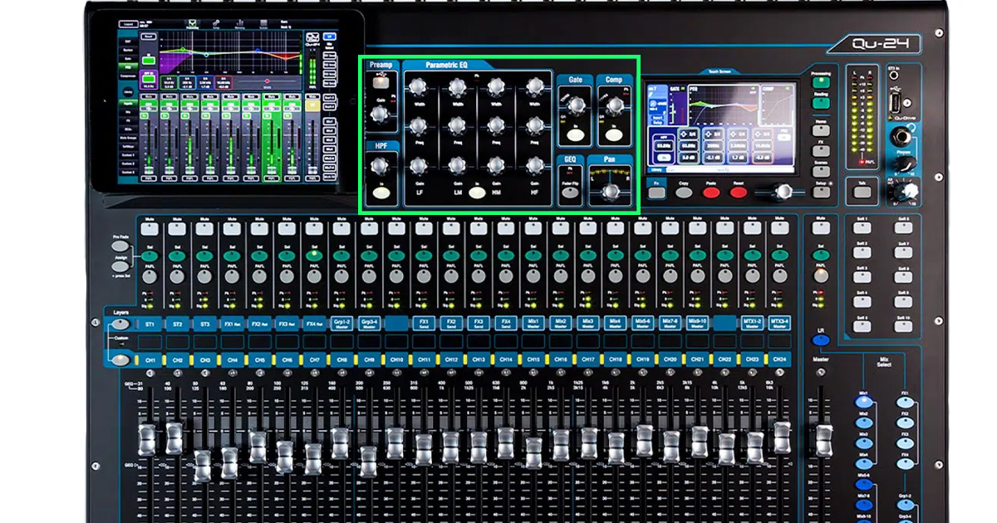
Task: Click the Qu-Drive USB port
Action: tap(894, 104)
